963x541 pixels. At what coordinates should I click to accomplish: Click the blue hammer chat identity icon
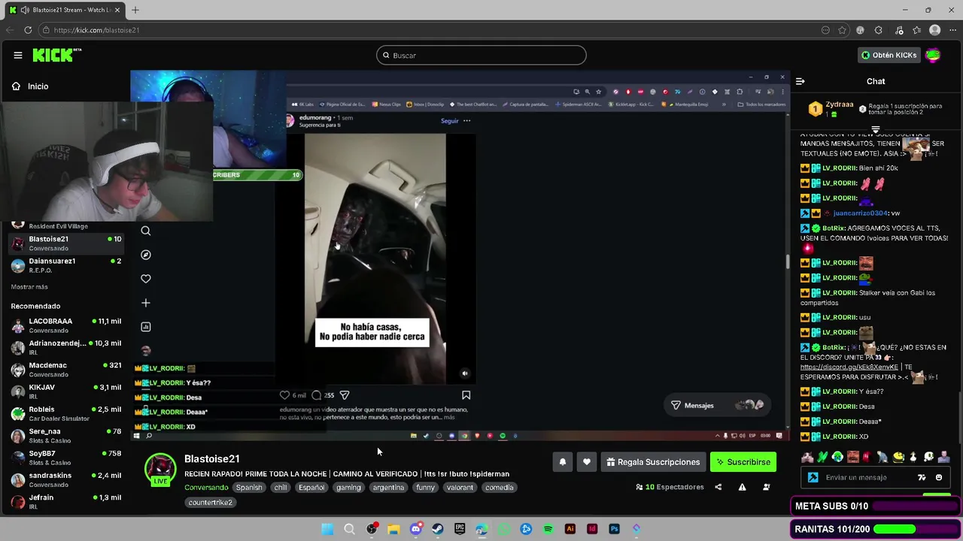point(813,478)
